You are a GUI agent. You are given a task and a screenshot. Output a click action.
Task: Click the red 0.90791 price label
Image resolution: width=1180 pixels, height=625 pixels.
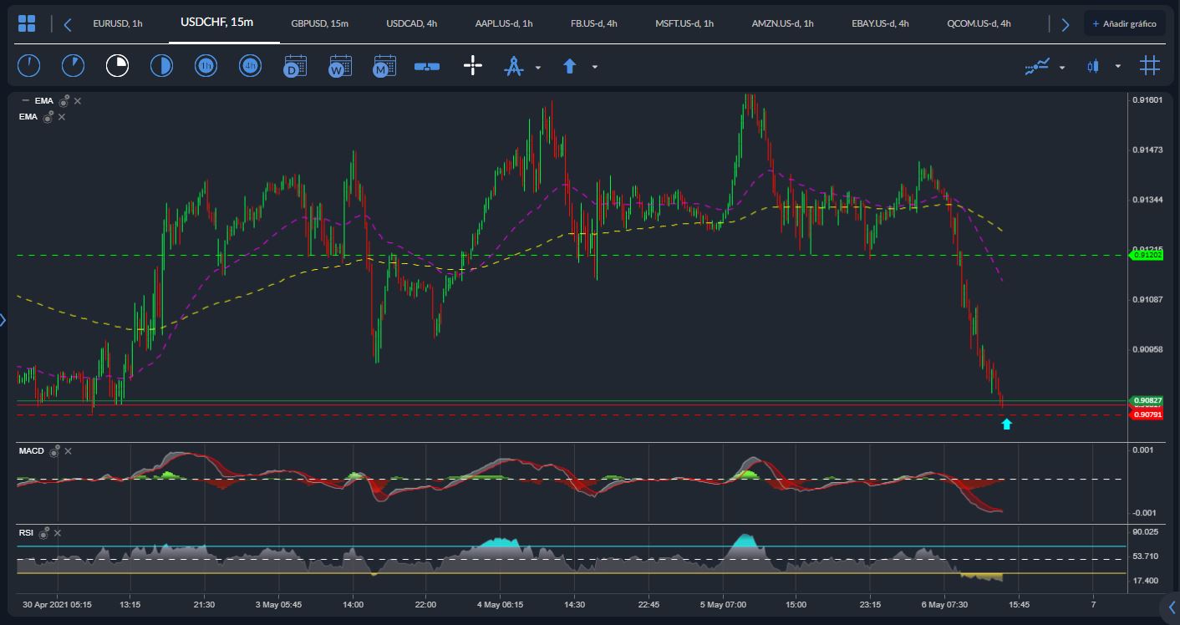coord(1146,414)
